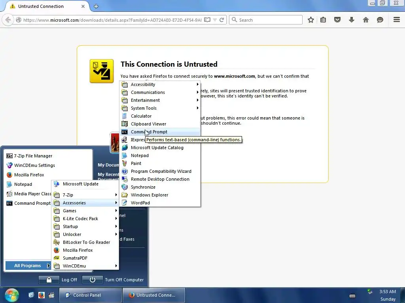
Task: Launch Calculator from Accessories
Action: point(160,116)
